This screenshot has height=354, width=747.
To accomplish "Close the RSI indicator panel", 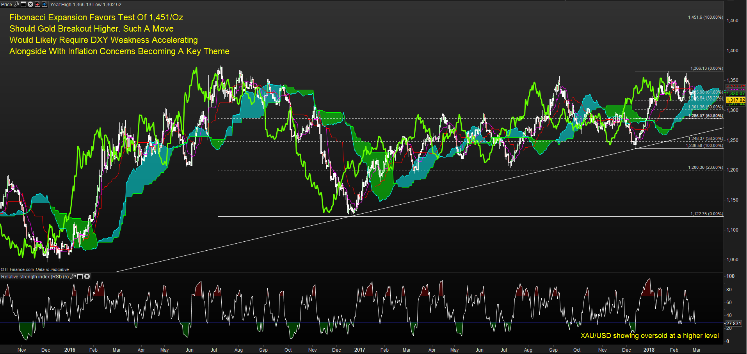I will click(x=87, y=276).
